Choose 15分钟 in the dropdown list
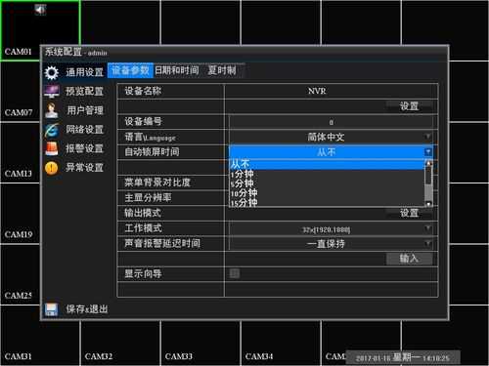 [327, 202]
